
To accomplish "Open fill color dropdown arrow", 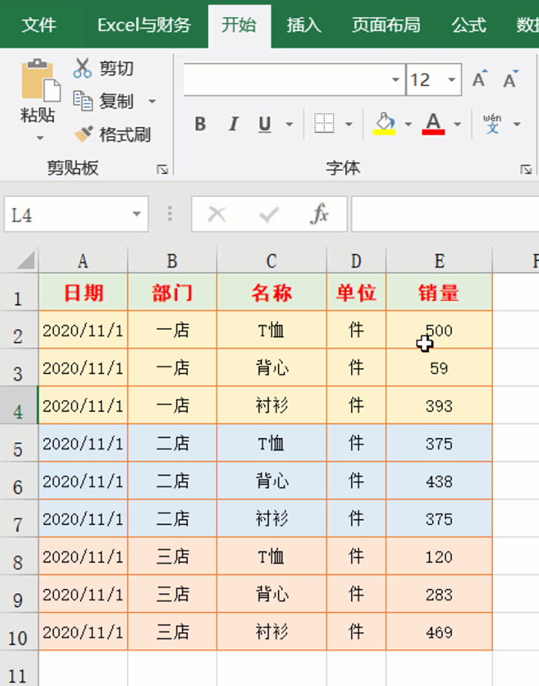I will (408, 124).
